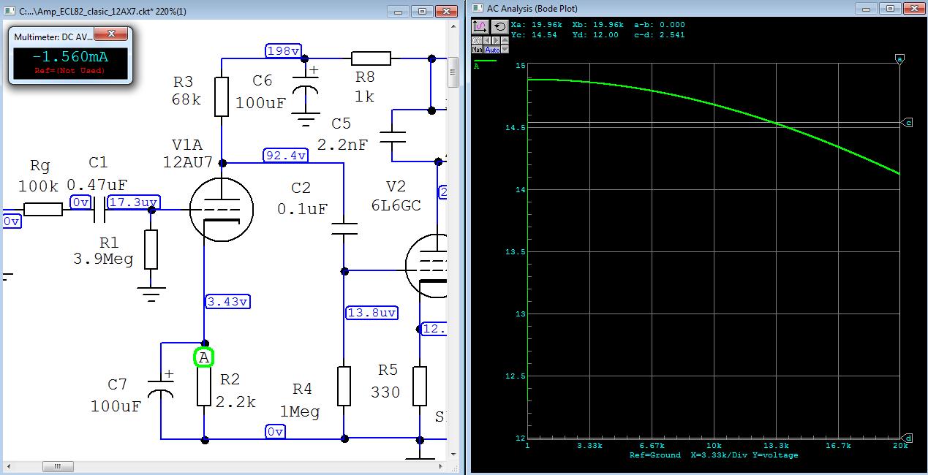928x475 pixels.
Task: Click the up arrow scale button
Action: pyautogui.click(x=505, y=40)
